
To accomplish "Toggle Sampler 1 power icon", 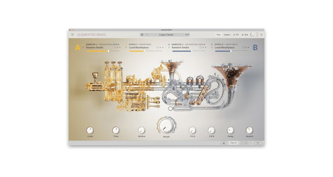I will click(x=83, y=44).
